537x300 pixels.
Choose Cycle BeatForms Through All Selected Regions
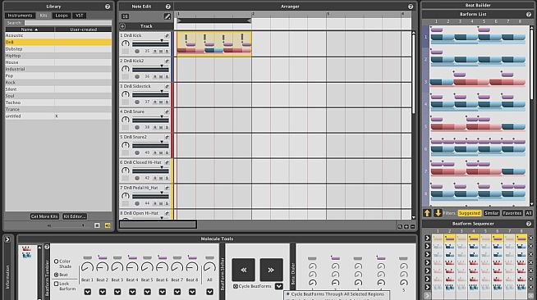click(337, 294)
